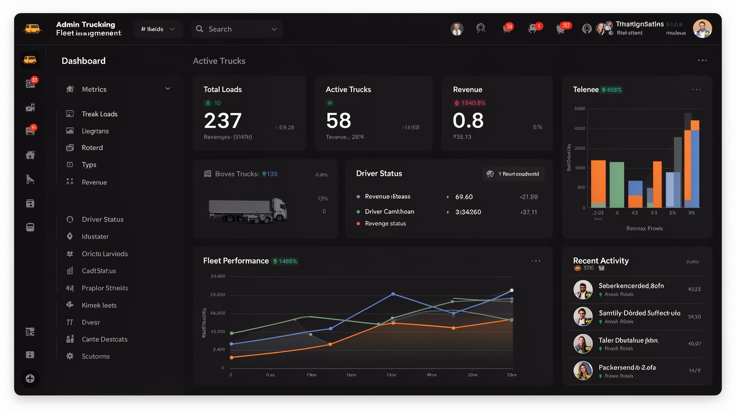Select the Revenge status red dot
The image size is (736, 414).
point(358,223)
